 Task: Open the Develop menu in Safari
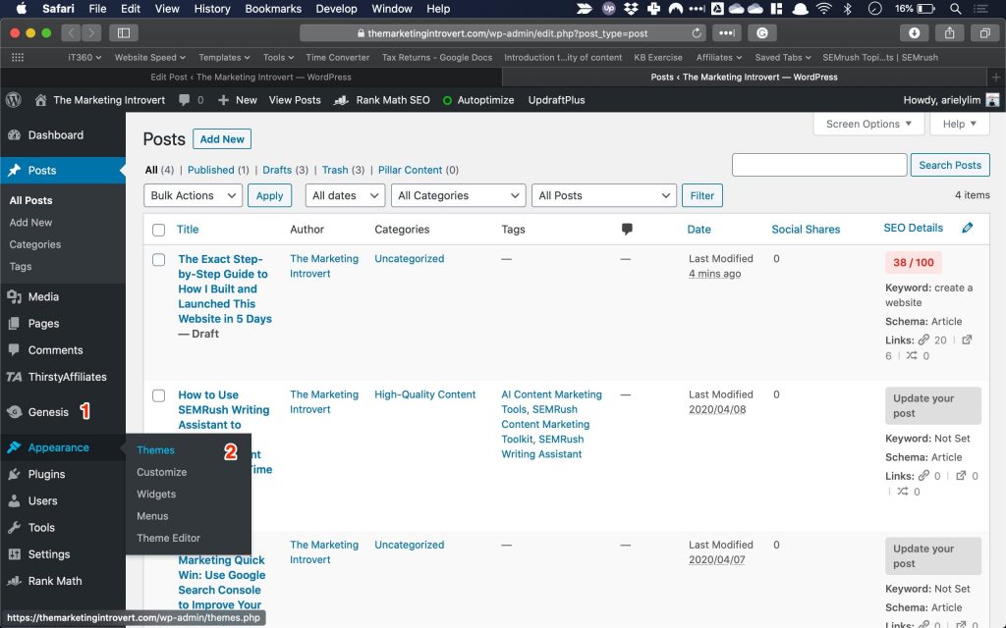[x=336, y=9]
